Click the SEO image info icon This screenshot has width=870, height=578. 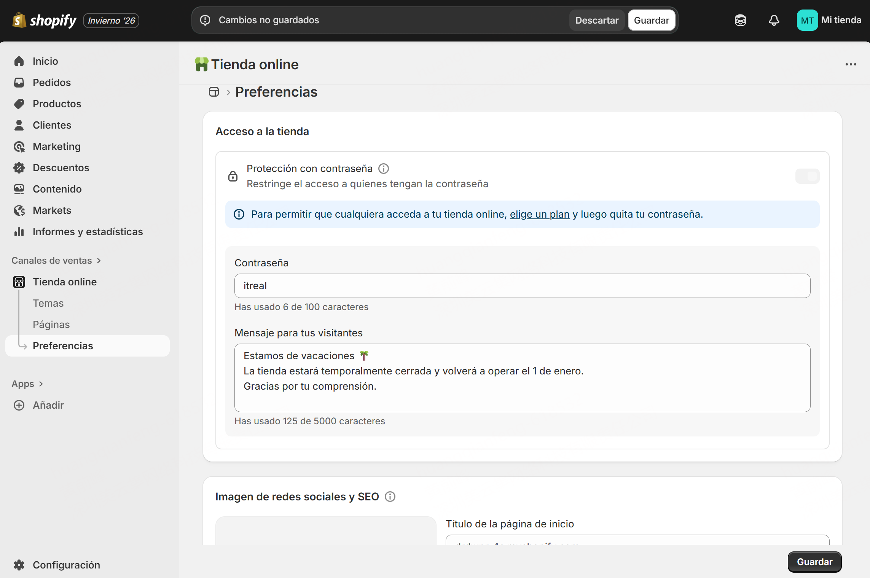click(x=390, y=497)
